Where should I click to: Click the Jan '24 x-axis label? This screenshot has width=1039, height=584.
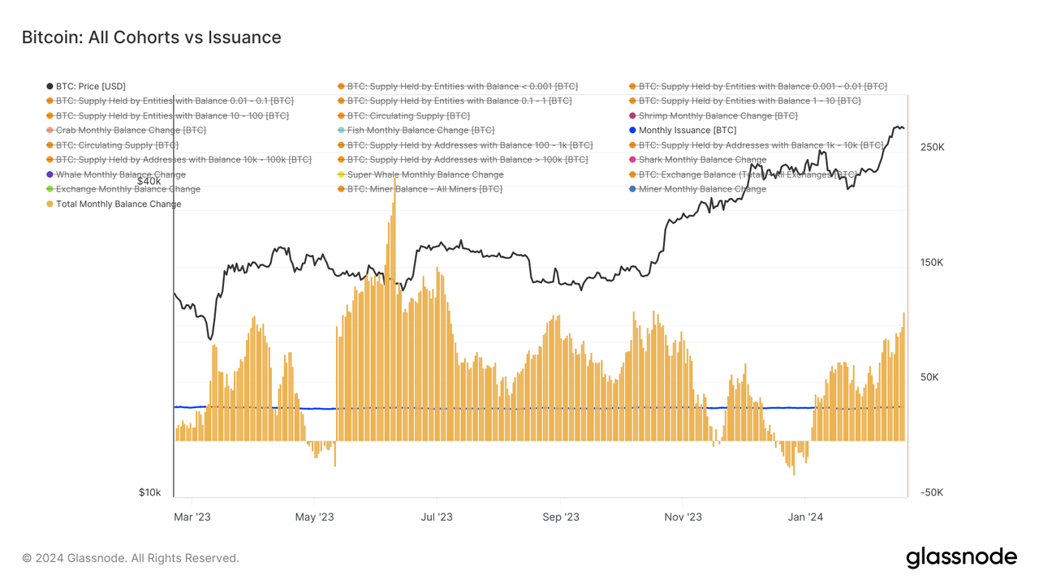[804, 517]
